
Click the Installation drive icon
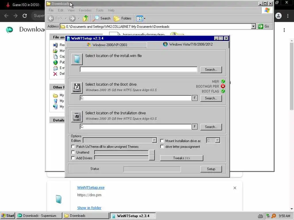77,116
